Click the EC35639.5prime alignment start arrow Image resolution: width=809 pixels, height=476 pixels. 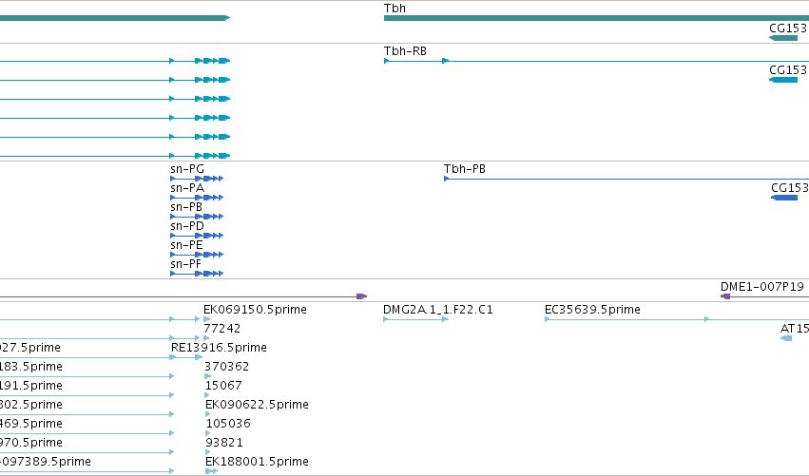pos(547,319)
